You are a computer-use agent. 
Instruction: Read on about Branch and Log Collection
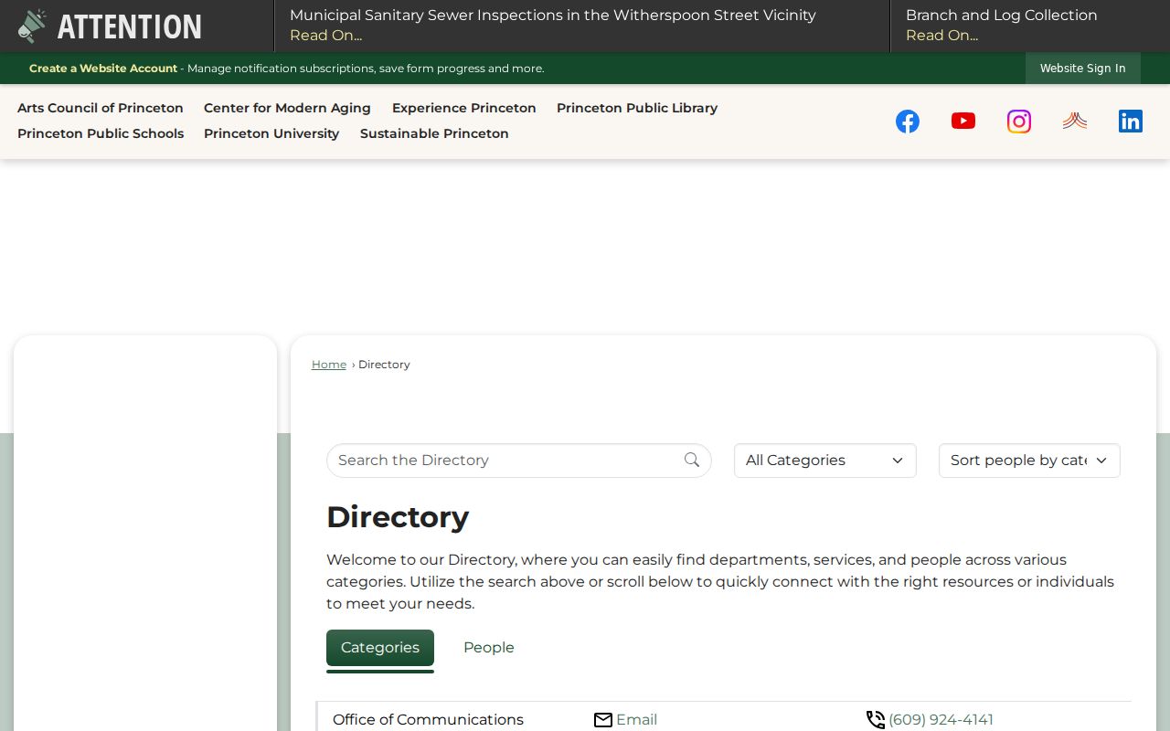pyautogui.click(x=942, y=36)
